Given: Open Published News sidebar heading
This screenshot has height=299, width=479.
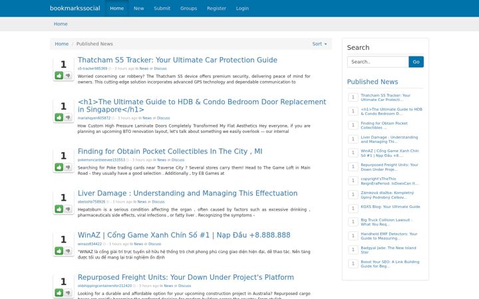Looking at the screenshot, I should [373, 82].
